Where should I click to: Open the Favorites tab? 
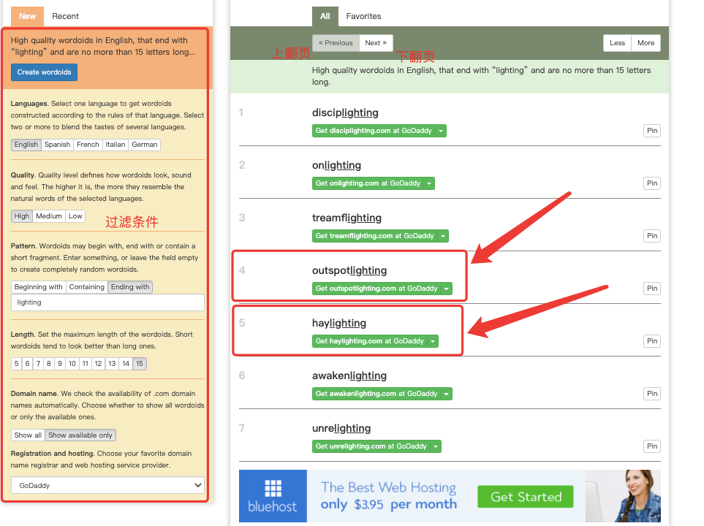363,16
